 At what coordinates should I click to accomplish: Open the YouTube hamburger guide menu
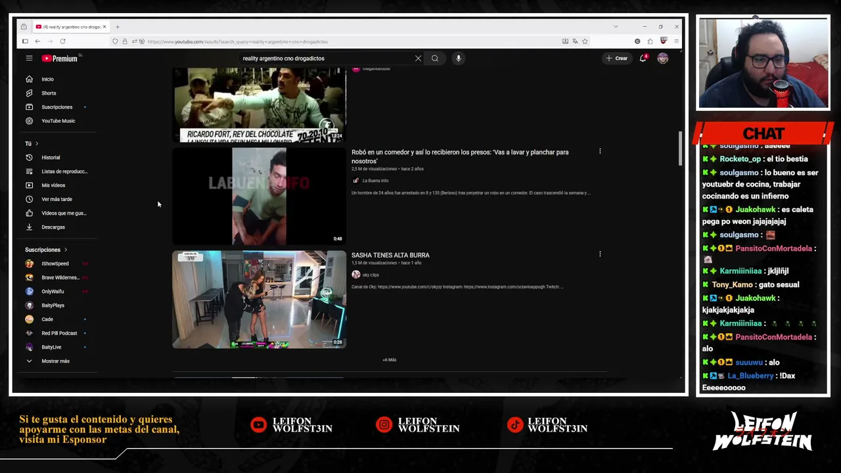click(x=29, y=58)
